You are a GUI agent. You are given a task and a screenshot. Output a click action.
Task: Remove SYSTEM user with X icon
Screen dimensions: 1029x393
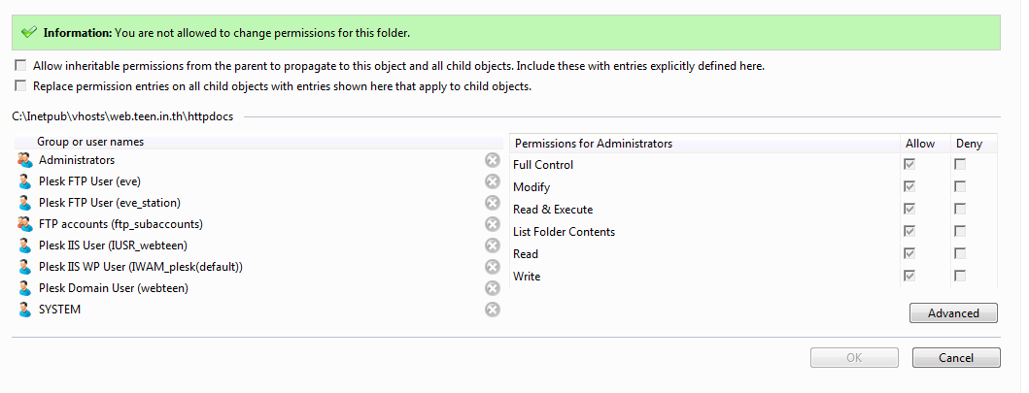tap(493, 310)
